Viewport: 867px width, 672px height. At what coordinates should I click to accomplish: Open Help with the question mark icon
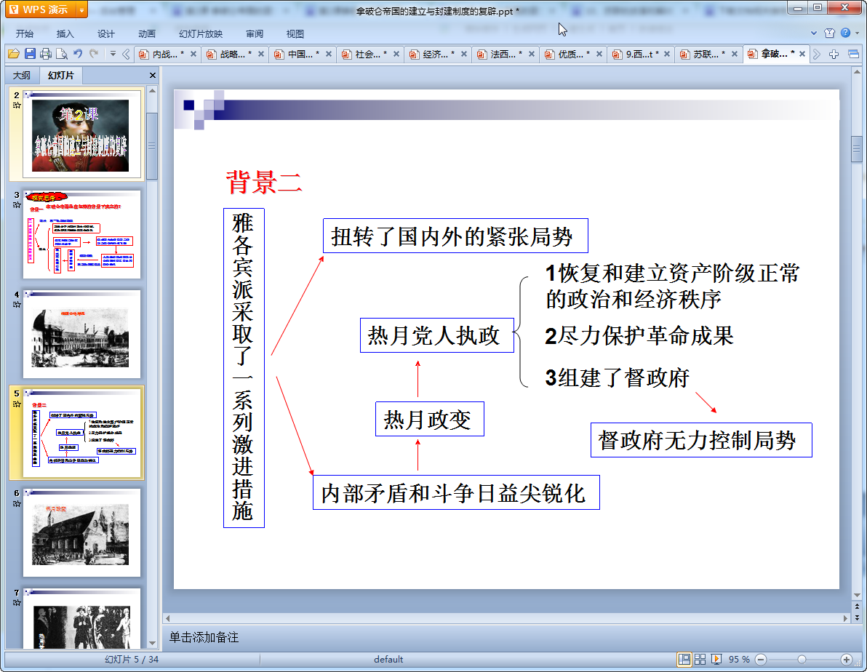(845, 33)
